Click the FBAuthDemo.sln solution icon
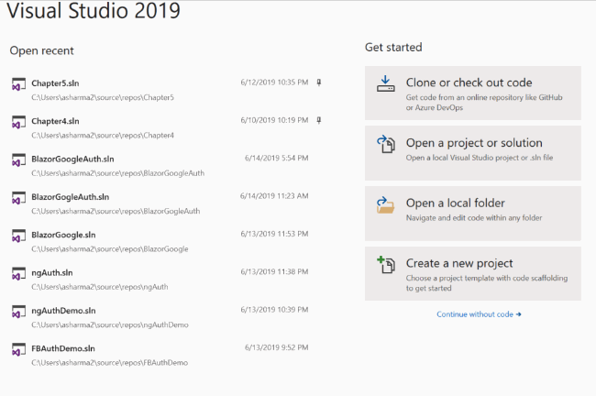The image size is (596, 396). coord(17,350)
